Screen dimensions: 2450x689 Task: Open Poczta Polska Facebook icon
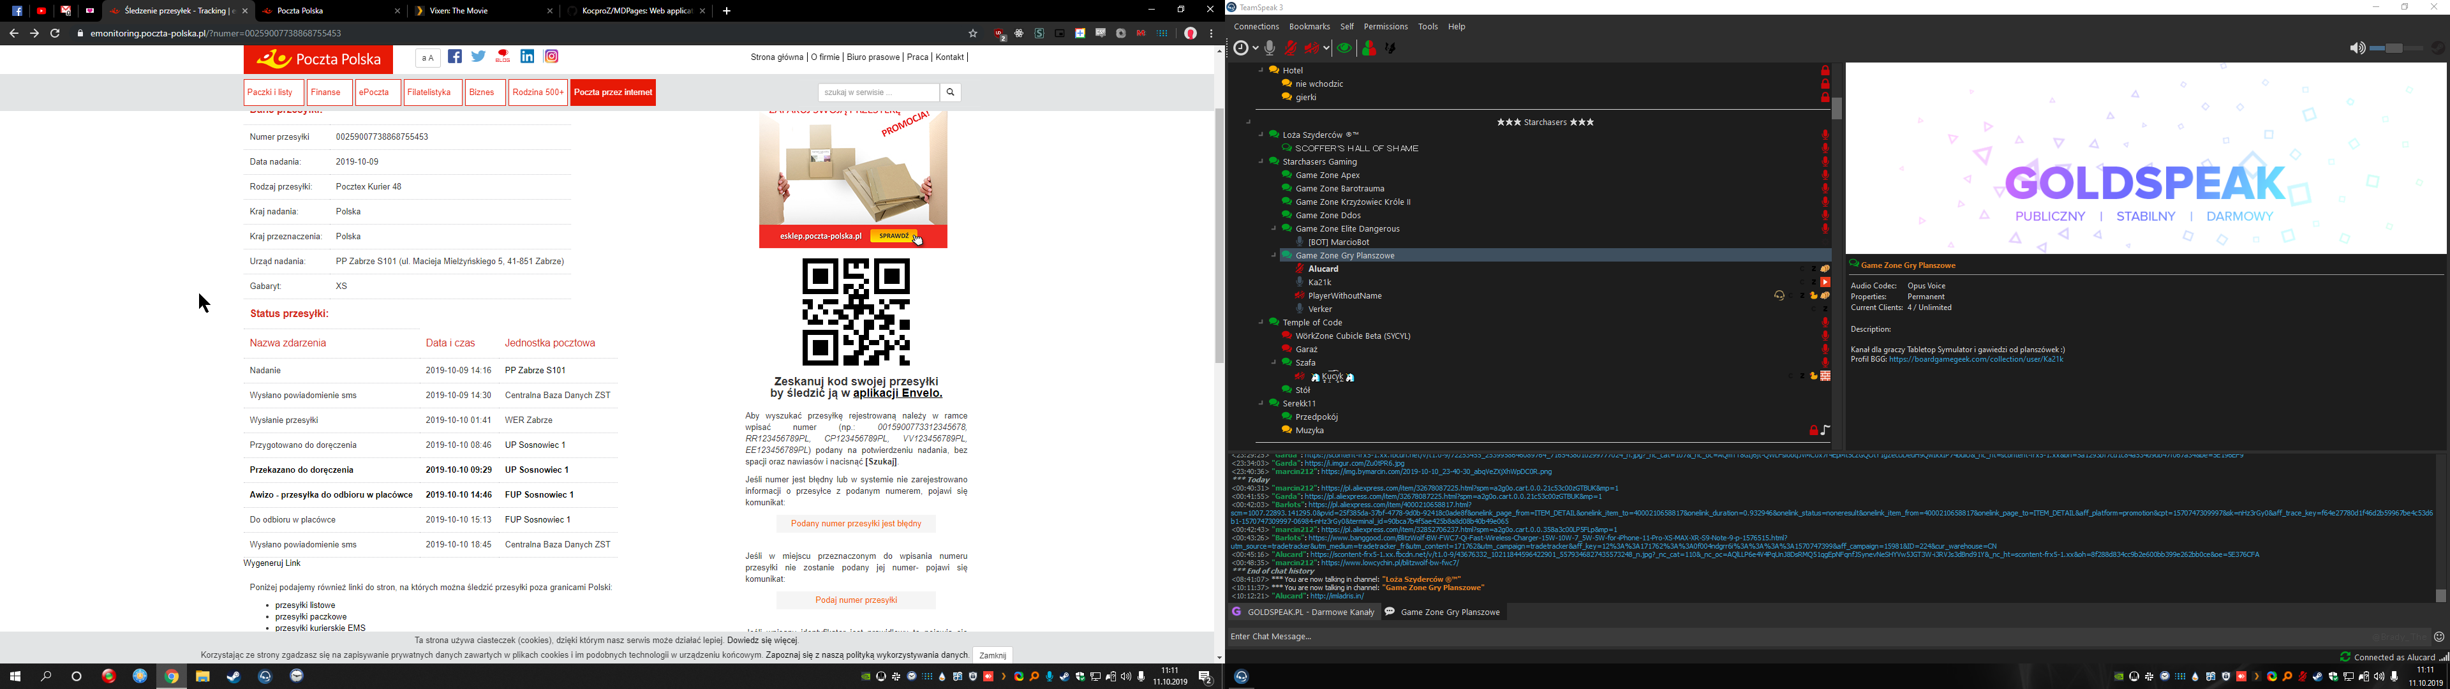click(455, 57)
